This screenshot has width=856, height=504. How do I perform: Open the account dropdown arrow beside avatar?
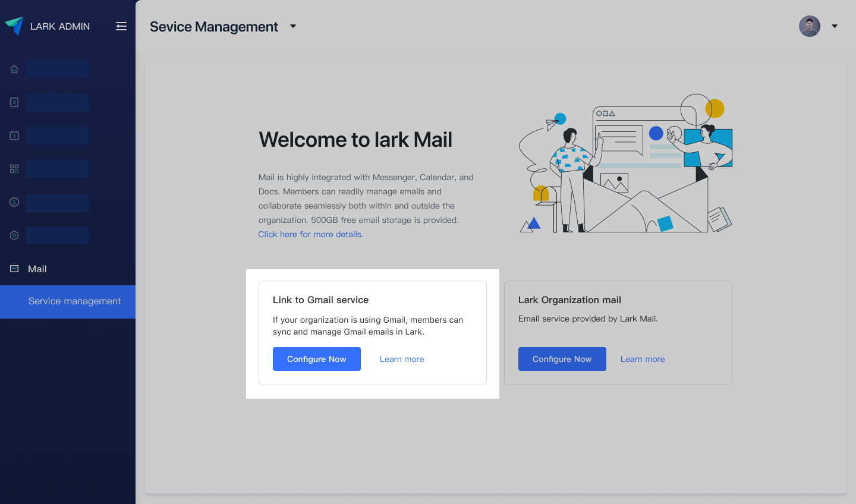pyautogui.click(x=835, y=26)
